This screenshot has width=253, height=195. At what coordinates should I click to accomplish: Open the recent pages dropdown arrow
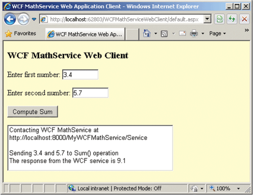tap(34, 19)
